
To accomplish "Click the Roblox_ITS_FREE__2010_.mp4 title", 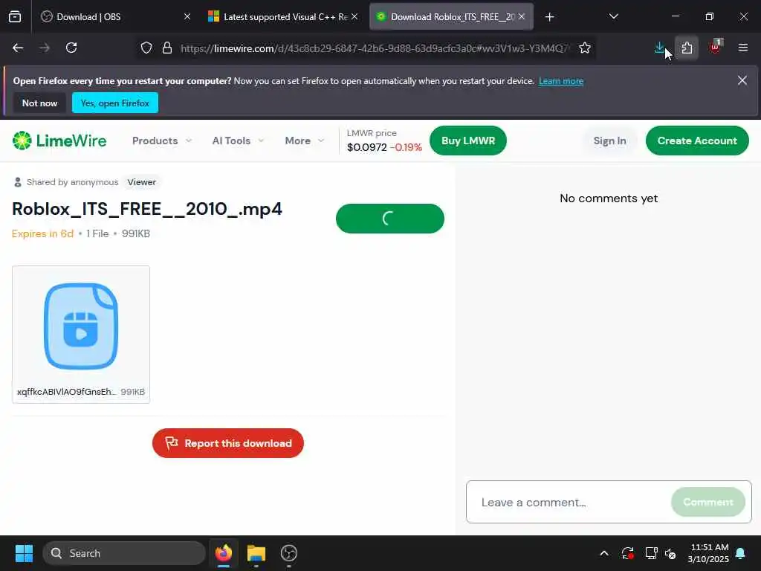I will tap(147, 209).
